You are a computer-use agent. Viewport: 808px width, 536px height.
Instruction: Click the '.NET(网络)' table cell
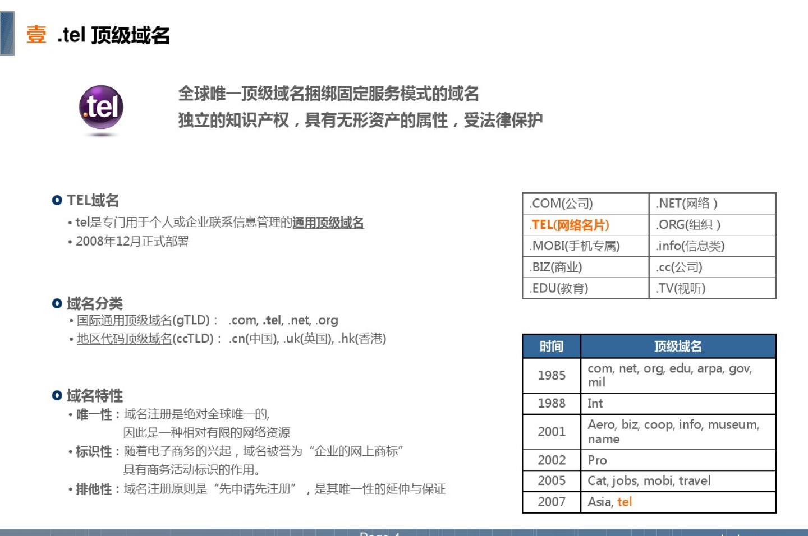pyautogui.click(x=713, y=204)
